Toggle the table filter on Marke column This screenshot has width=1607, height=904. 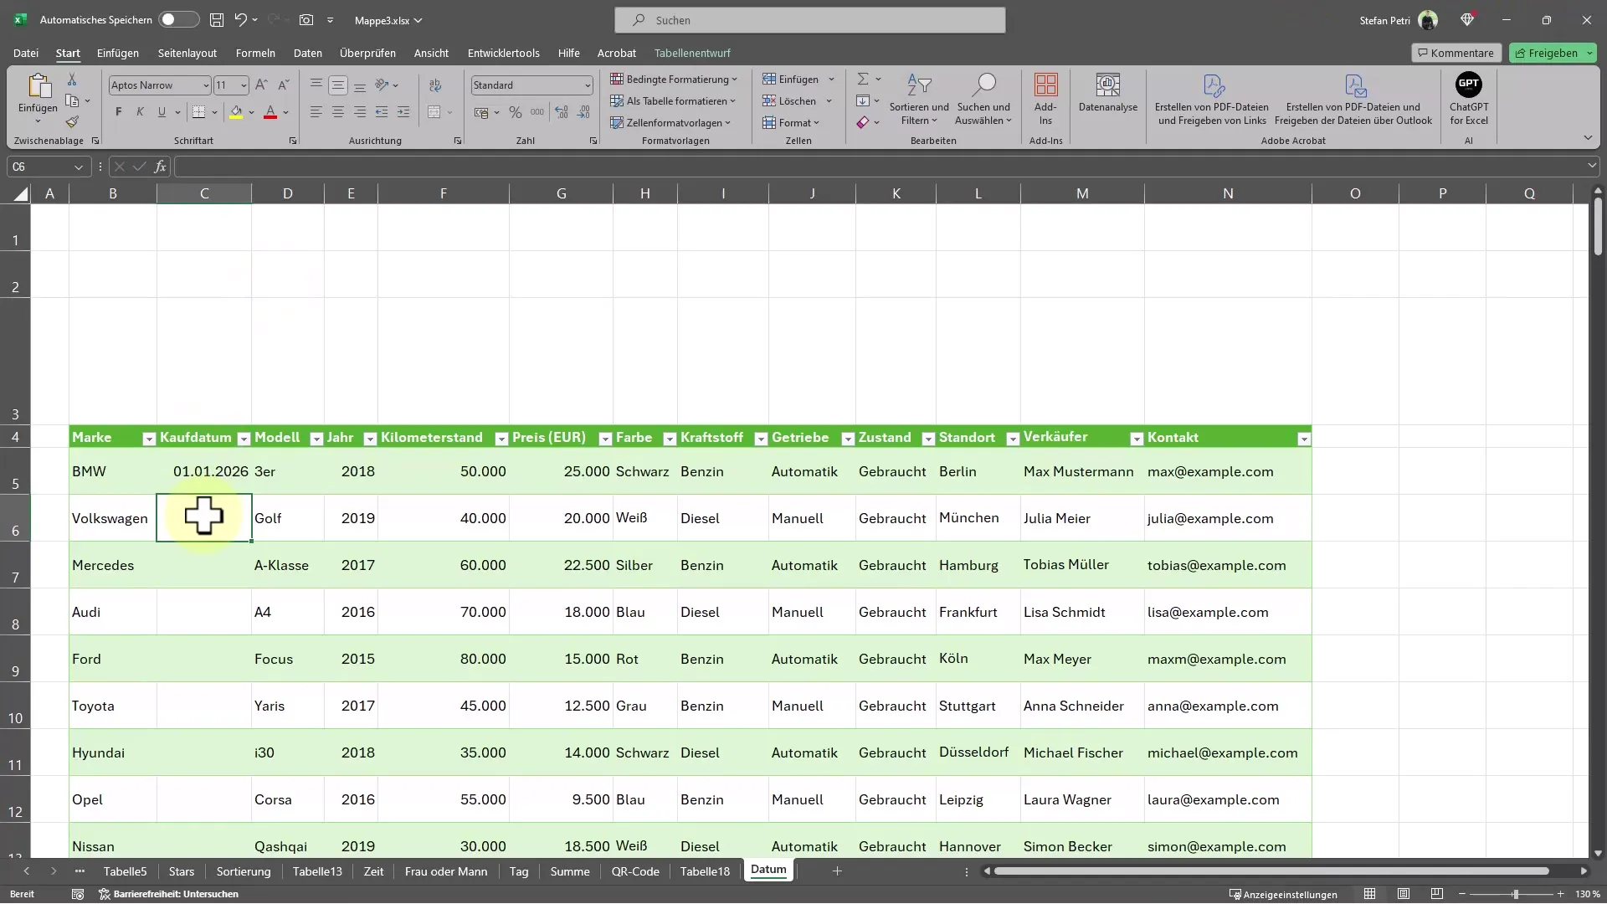point(148,439)
